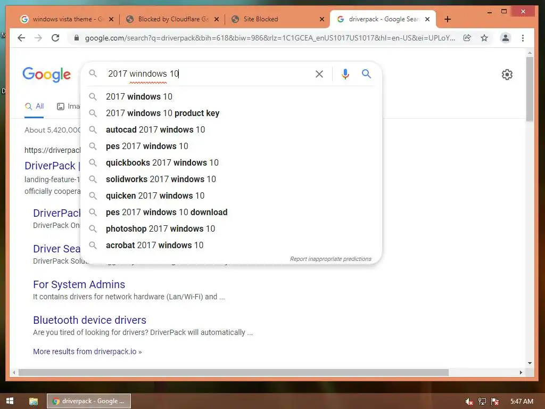The height and width of the screenshot is (409, 545).
Task: Open the taskbar clock showing 5:47 AM
Action: (522, 402)
